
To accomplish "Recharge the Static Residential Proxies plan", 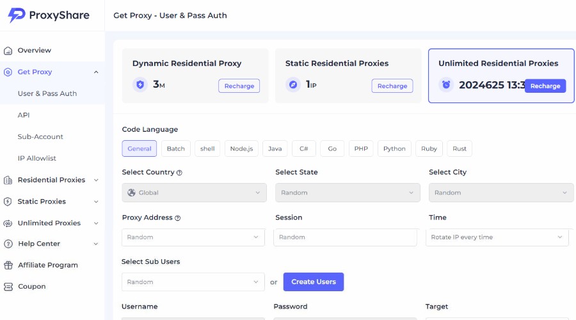I will (x=392, y=86).
